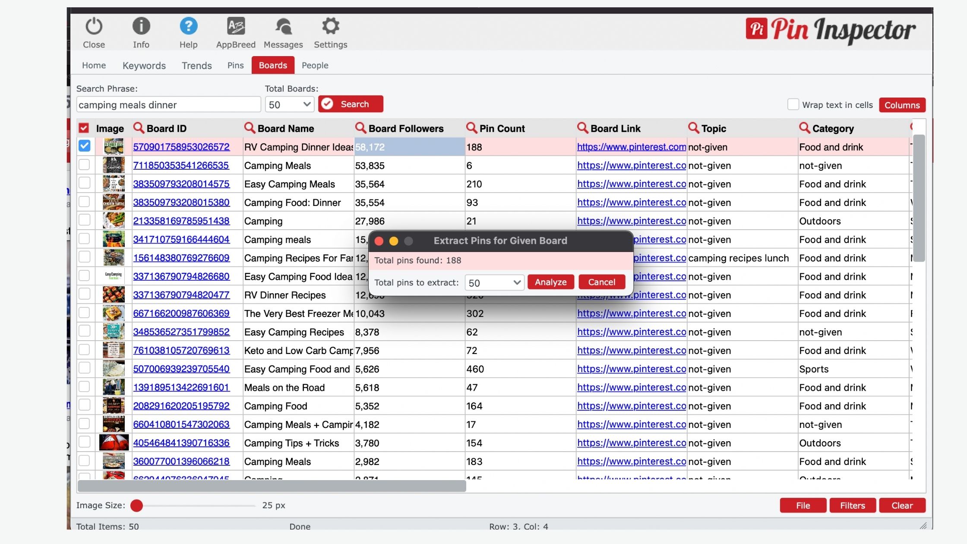
Task: Open board ID link 405464841390716336
Action: [181, 443]
